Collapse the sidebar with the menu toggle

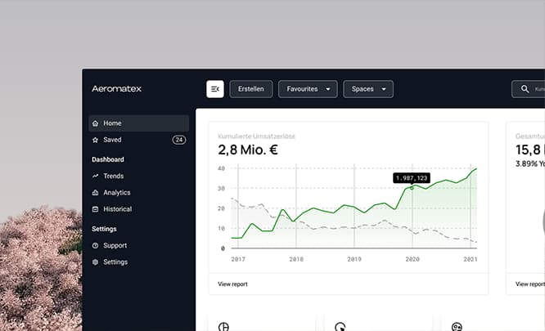click(214, 89)
